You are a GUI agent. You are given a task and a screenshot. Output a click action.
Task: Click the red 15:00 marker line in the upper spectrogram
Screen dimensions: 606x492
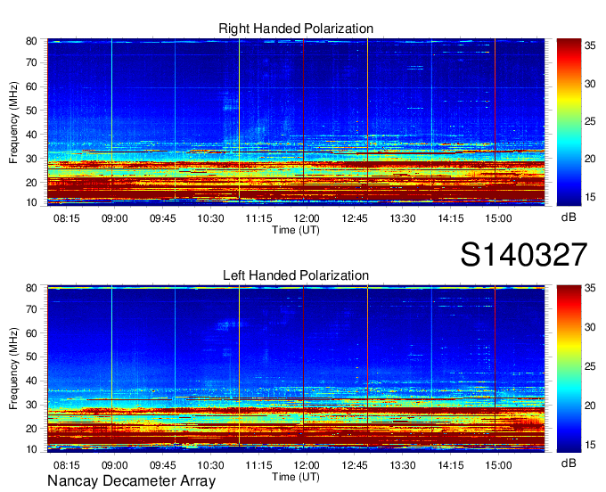(495, 119)
